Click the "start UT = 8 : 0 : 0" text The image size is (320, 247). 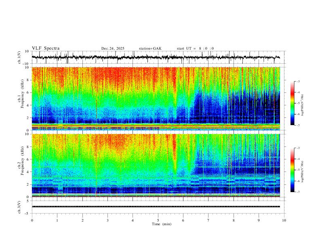point(195,48)
